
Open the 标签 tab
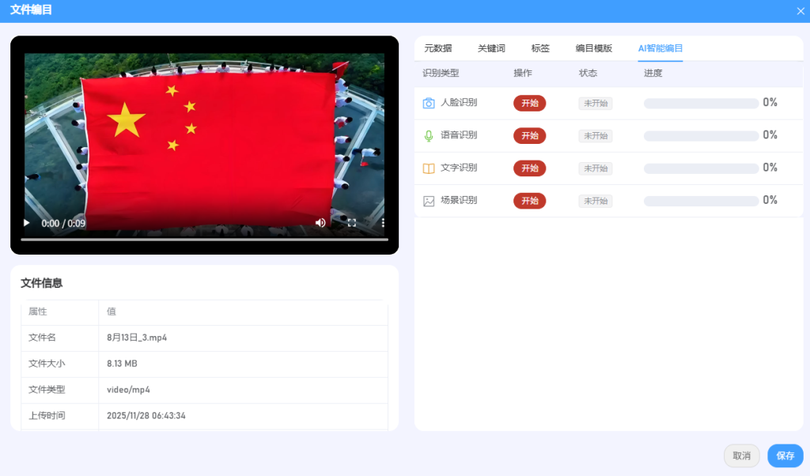click(x=540, y=48)
